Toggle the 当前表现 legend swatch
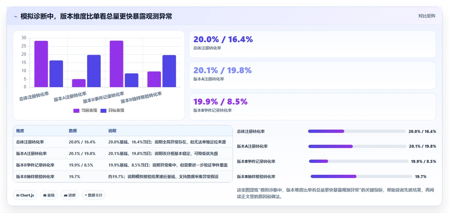Viewport: 449px width, 213px height. 76,110
